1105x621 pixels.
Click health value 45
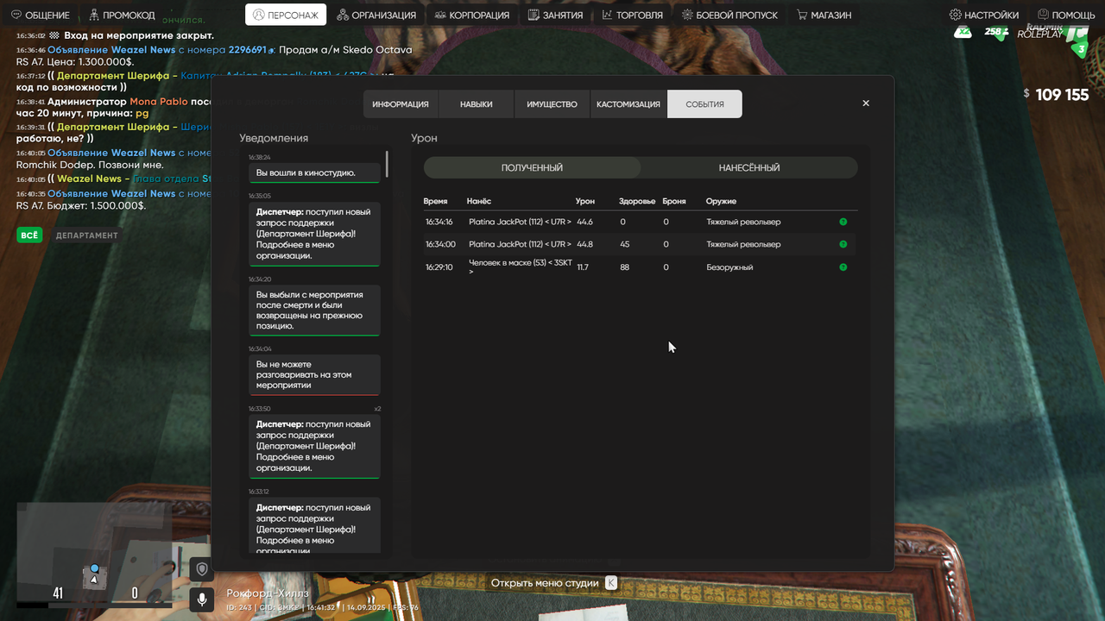[625, 244]
